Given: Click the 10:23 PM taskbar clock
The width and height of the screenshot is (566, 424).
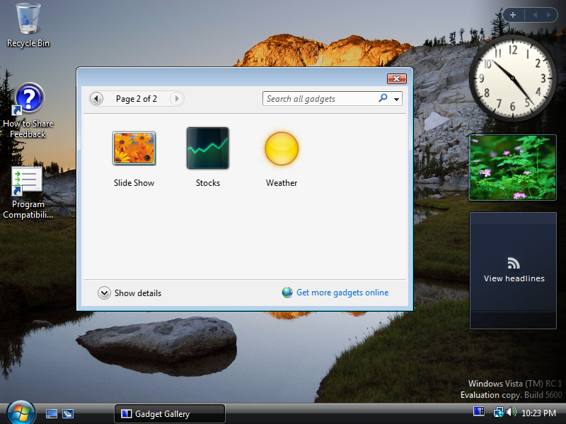Looking at the screenshot, I should click(538, 413).
